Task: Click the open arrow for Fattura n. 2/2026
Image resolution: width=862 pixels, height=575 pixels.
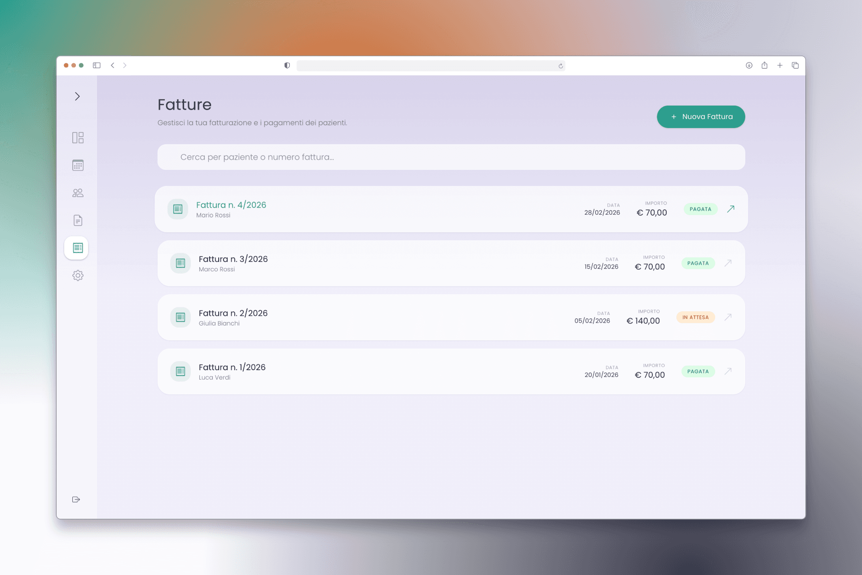Action: (x=728, y=317)
